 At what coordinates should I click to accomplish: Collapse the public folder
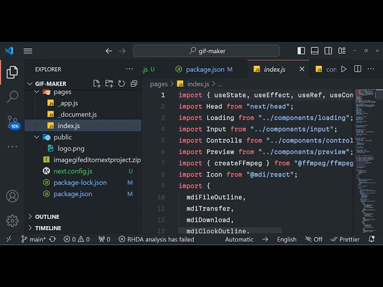pos(37,137)
